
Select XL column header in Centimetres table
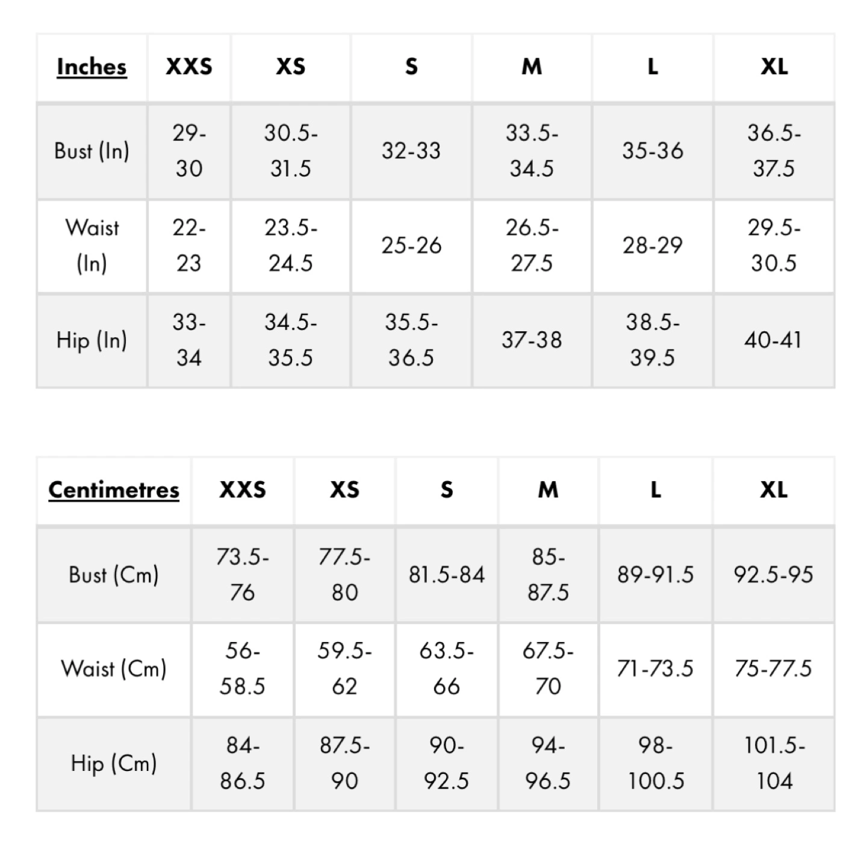(x=774, y=490)
